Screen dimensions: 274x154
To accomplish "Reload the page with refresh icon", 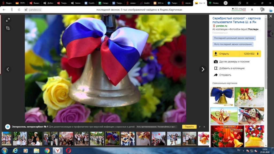I will 19,9.
